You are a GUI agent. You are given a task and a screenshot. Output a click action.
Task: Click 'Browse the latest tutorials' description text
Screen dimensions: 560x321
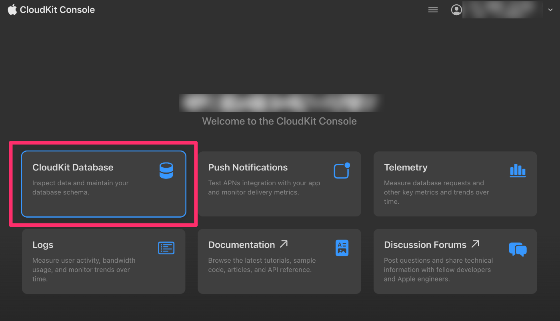262,265
